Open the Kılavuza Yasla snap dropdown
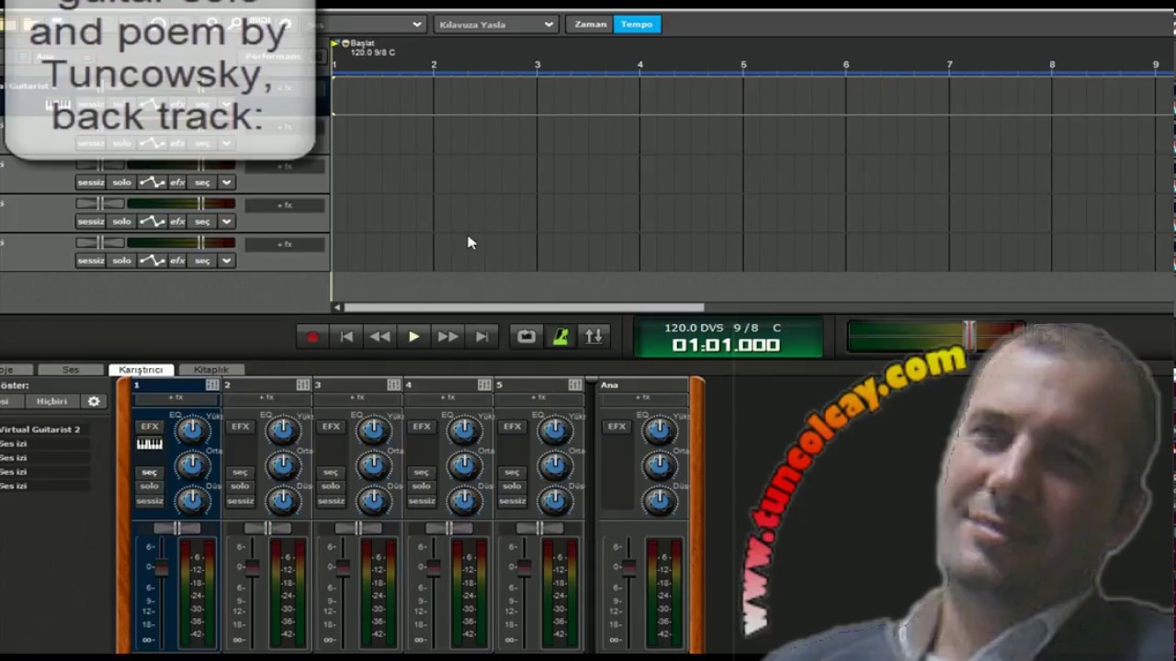This screenshot has height=661, width=1176. tap(495, 24)
